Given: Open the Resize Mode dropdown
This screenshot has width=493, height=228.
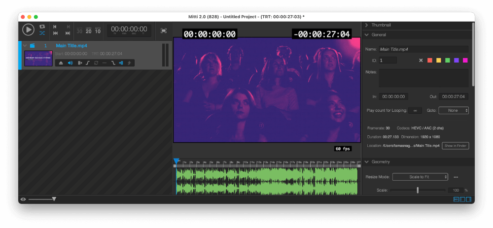Looking at the screenshot, I should tap(420, 177).
